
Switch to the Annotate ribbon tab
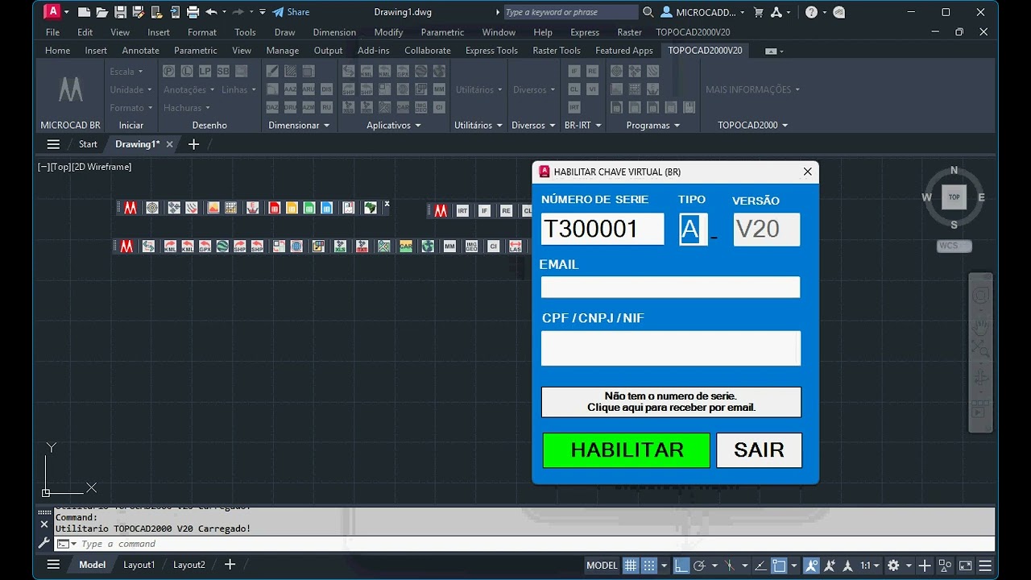pos(140,51)
